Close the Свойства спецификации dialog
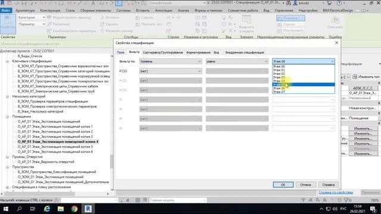This screenshot has width=381, height=214. click(x=336, y=43)
